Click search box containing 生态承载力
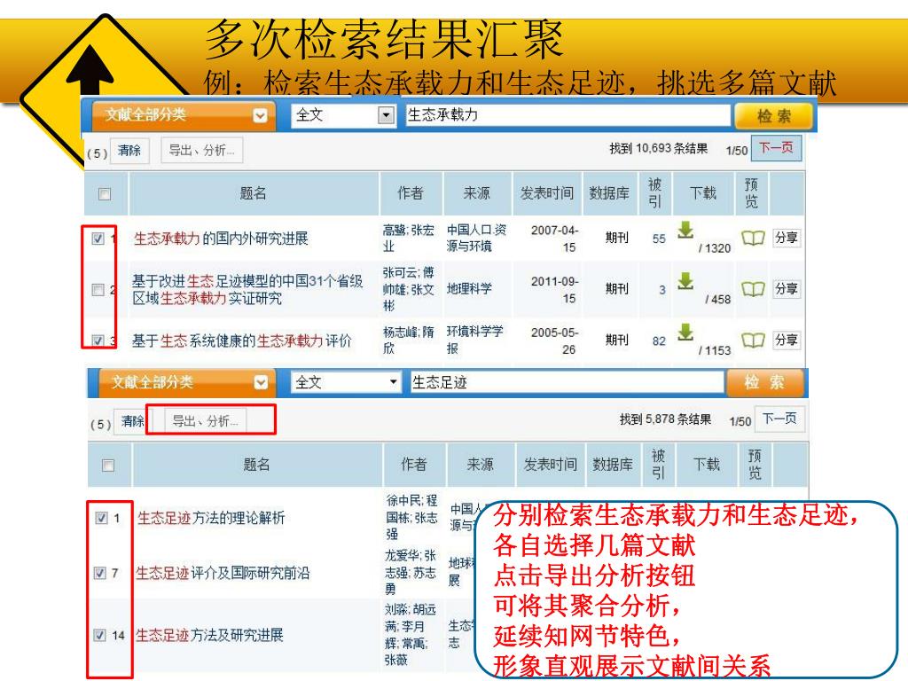 (x=567, y=114)
